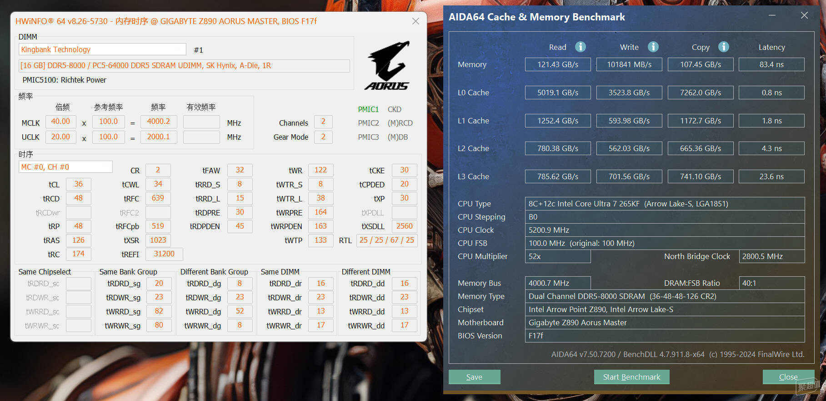Click the tWRWR_dd value 17
The width and height of the screenshot is (826, 401).
pos(404,325)
